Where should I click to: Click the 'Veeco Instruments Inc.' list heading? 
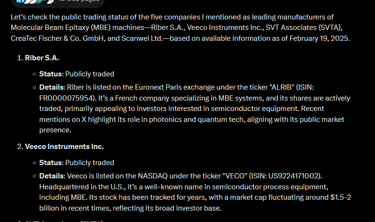point(64,146)
